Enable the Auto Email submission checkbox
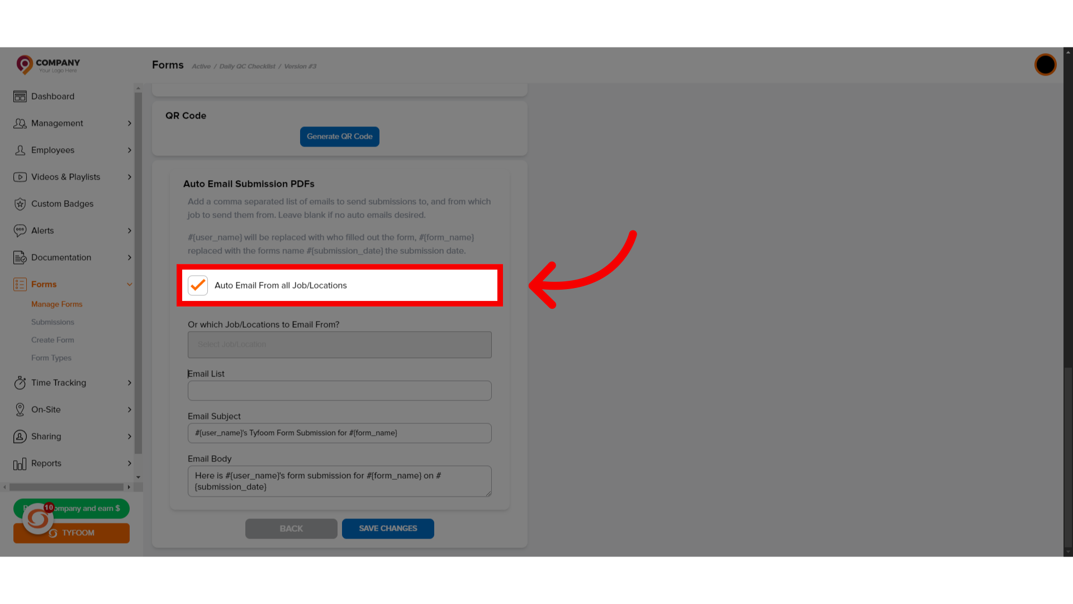Image resolution: width=1073 pixels, height=604 pixels. pyautogui.click(x=198, y=285)
